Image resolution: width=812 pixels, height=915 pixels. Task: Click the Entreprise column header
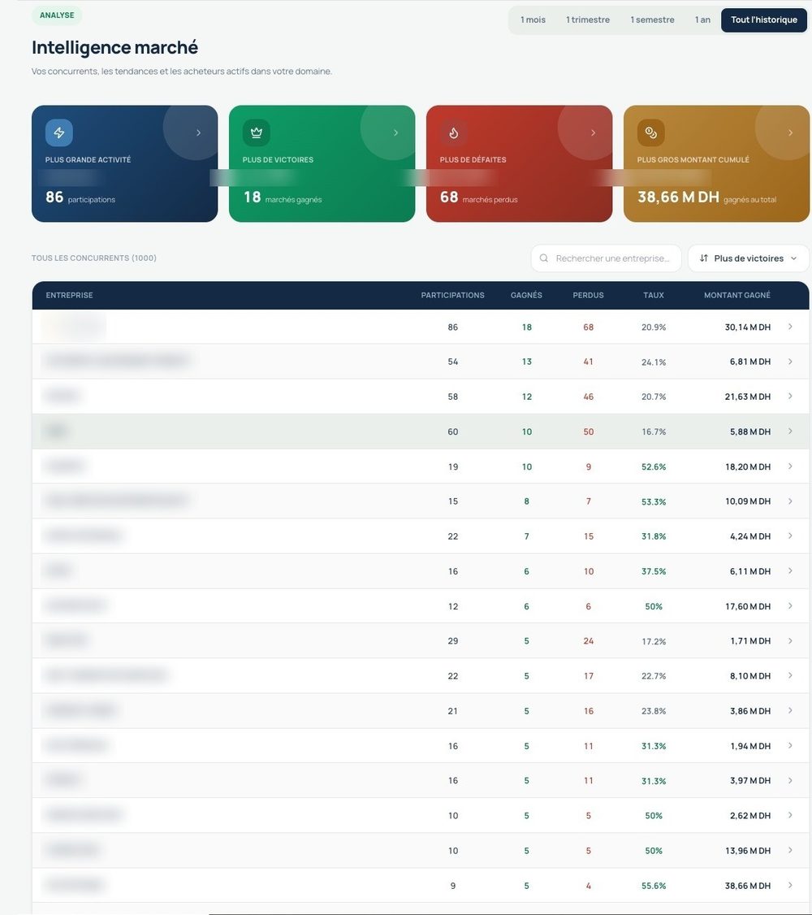click(69, 295)
